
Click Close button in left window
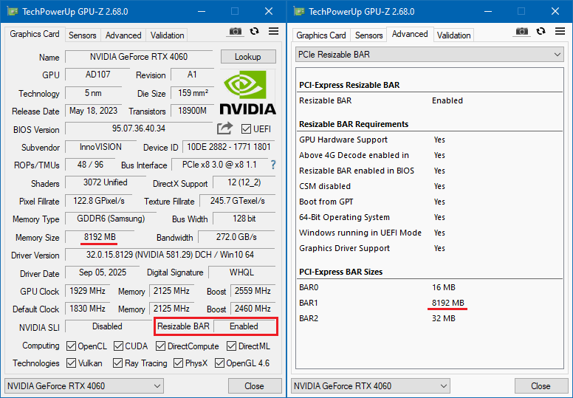(255, 386)
